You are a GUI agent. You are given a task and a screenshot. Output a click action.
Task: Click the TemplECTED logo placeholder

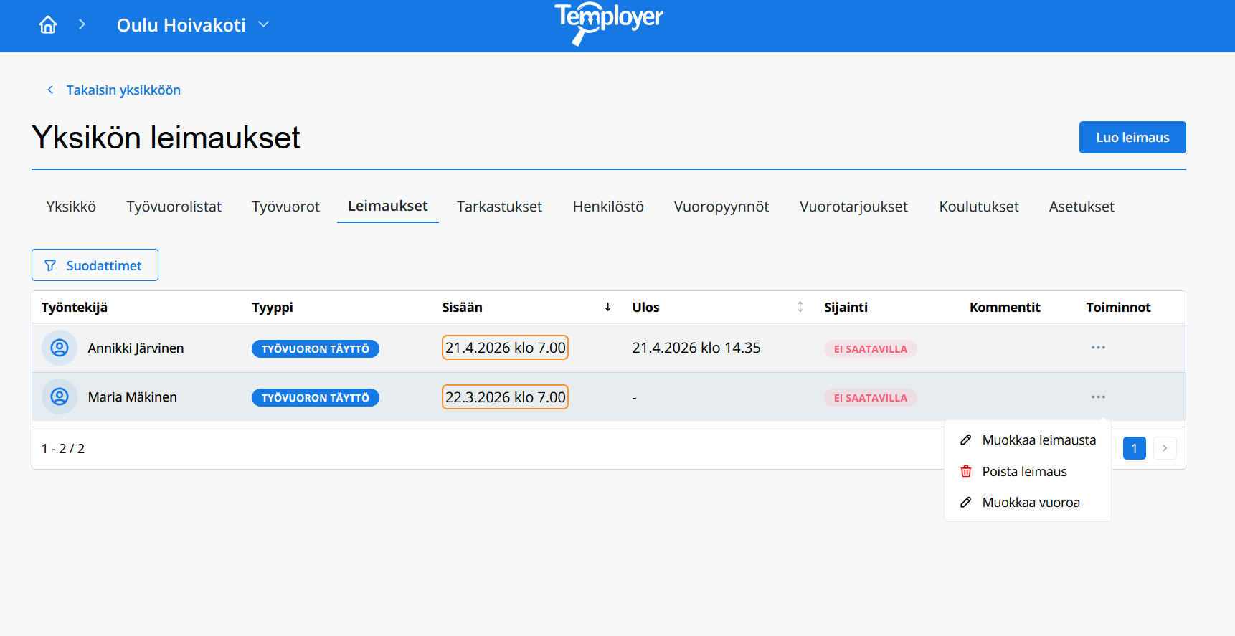608,24
